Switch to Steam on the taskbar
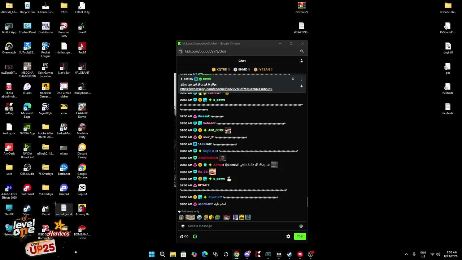The width and height of the screenshot is (462, 260). coord(289,254)
